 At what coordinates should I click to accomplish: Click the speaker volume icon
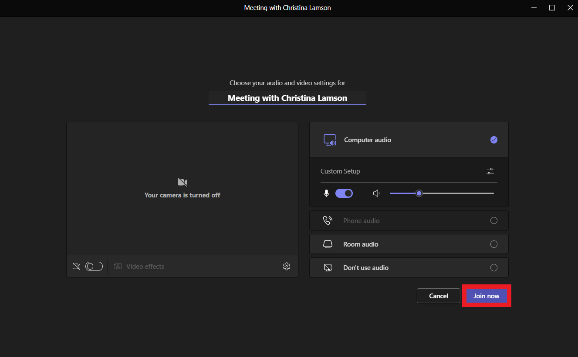click(377, 193)
